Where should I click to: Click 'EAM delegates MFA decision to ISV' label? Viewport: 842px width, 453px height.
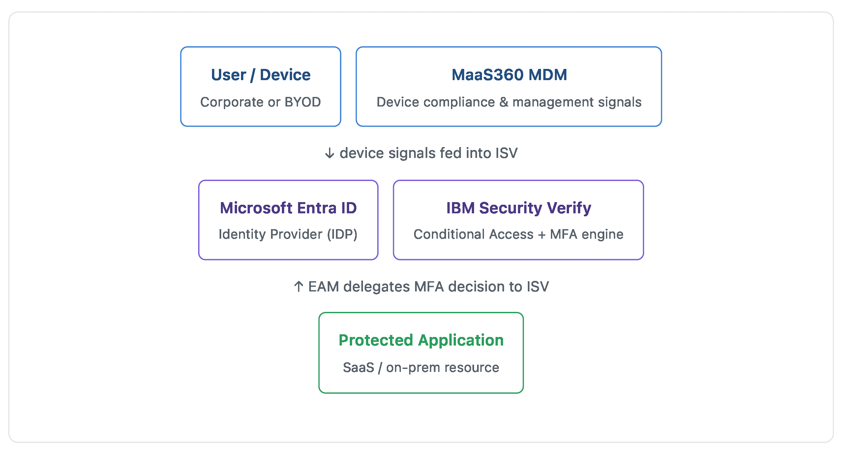(421, 287)
